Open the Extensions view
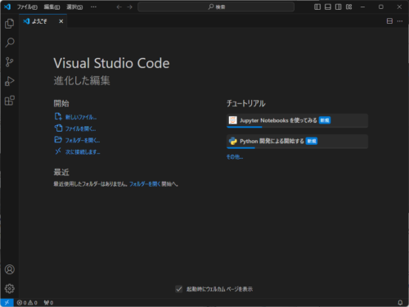409x307 pixels. pos(10,101)
